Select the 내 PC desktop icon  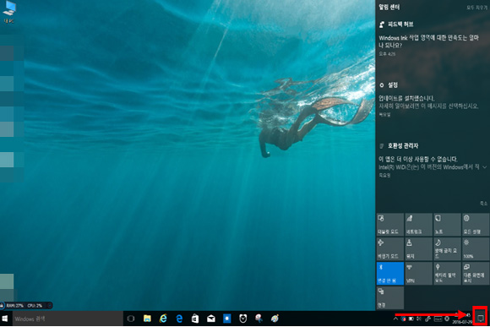9,12
